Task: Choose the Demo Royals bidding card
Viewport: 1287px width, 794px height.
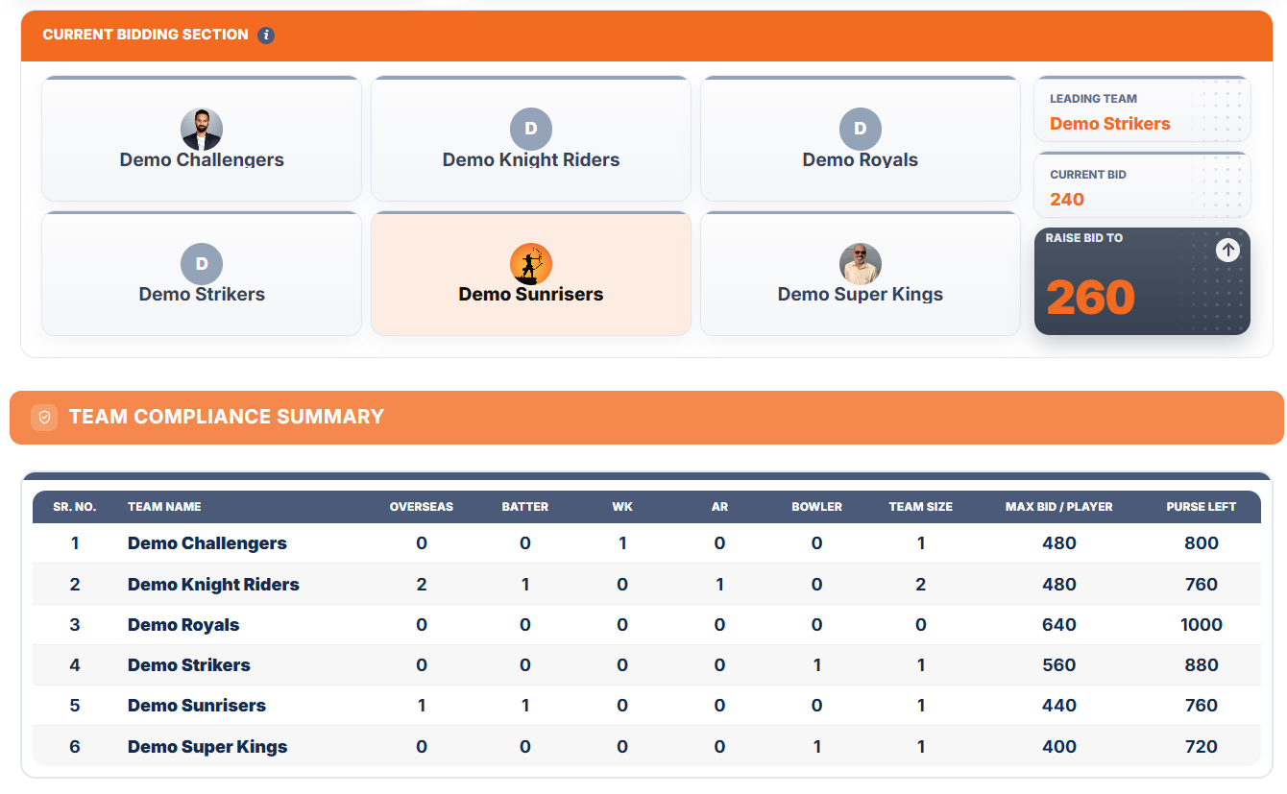Action: coord(861,139)
